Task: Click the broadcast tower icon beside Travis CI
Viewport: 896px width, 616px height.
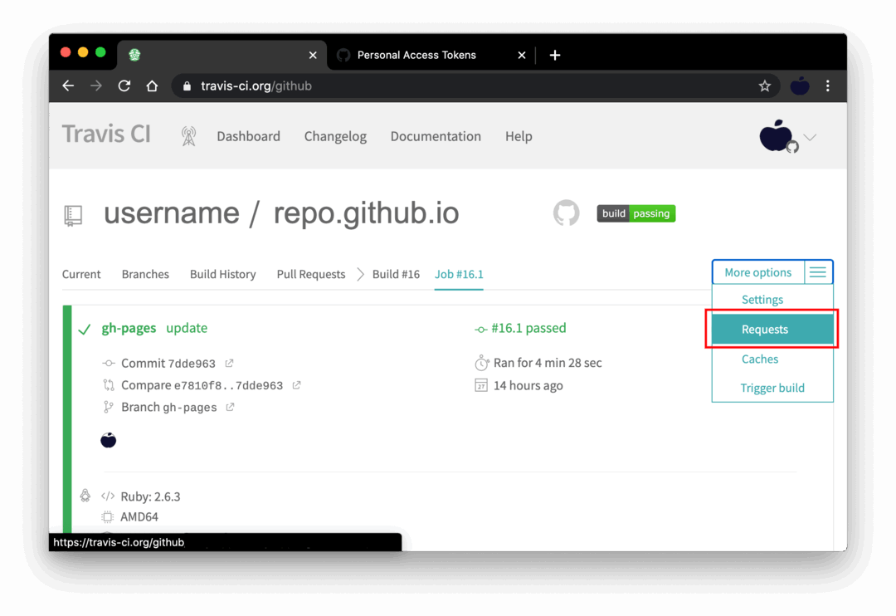Action: click(x=188, y=136)
